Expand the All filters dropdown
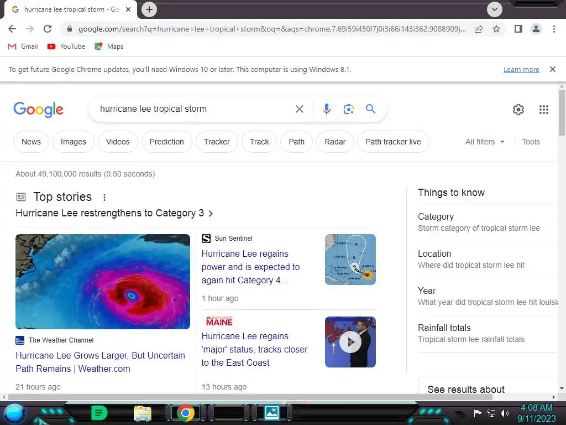This screenshot has width=566, height=425. tap(485, 142)
